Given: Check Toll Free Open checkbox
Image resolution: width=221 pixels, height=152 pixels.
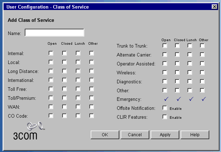Looking at the screenshot, I should pos(51,89).
